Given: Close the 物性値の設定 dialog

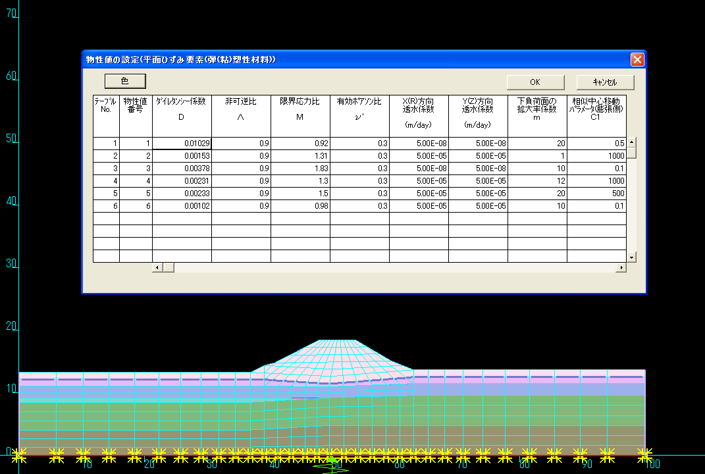Looking at the screenshot, I should 637,59.
